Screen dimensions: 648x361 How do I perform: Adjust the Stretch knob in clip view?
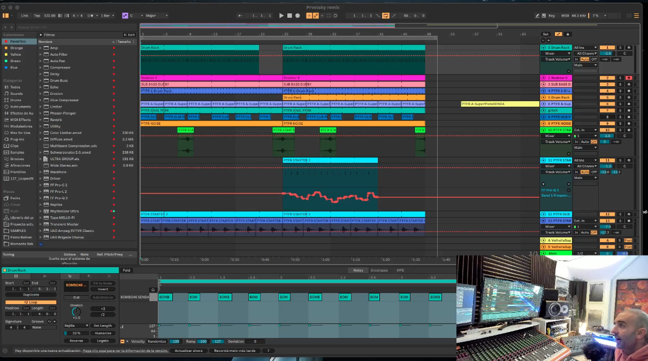77,311
